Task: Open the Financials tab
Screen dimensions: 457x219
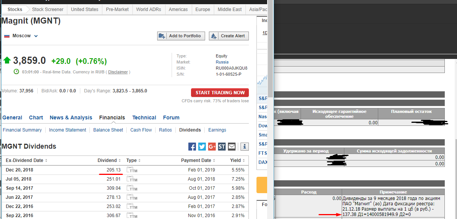Action: 112,117
